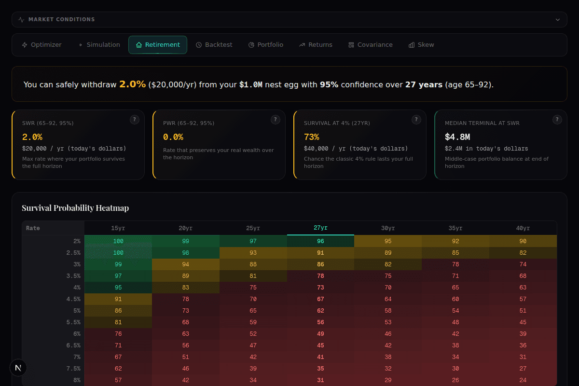
Task: Expand the Market Conditions panel
Action: 558,20
